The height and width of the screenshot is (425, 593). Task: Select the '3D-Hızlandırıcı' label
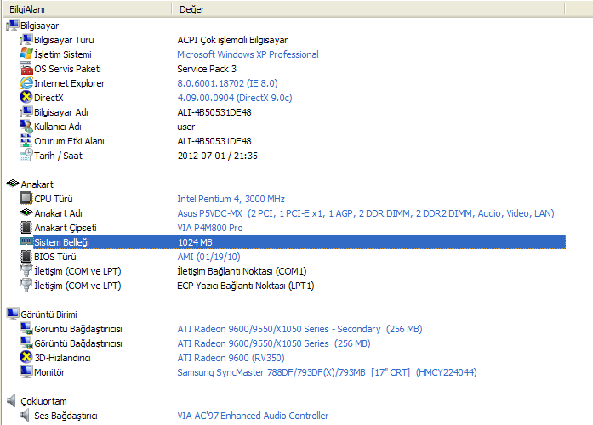[x=62, y=358]
